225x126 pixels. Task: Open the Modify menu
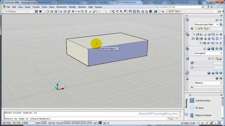tap(72, 7)
